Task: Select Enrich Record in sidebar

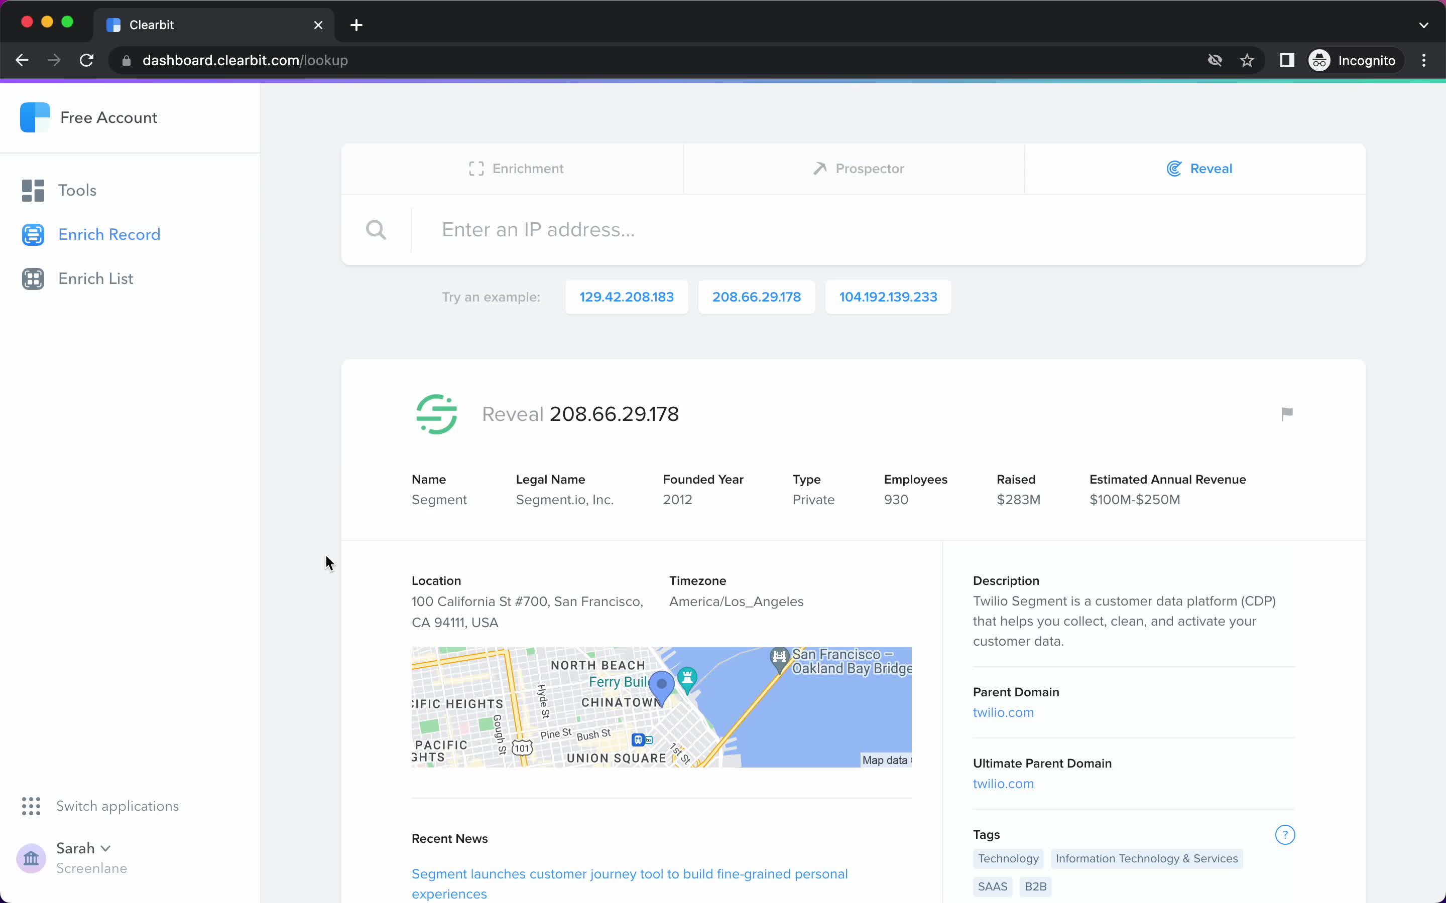Action: pos(109,234)
